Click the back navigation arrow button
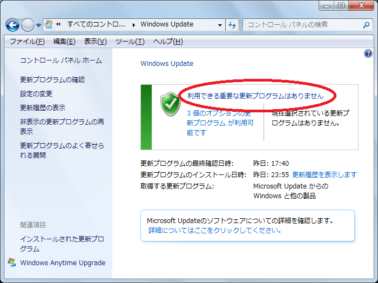The width and height of the screenshot is (378, 283). [x=13, y=25]
